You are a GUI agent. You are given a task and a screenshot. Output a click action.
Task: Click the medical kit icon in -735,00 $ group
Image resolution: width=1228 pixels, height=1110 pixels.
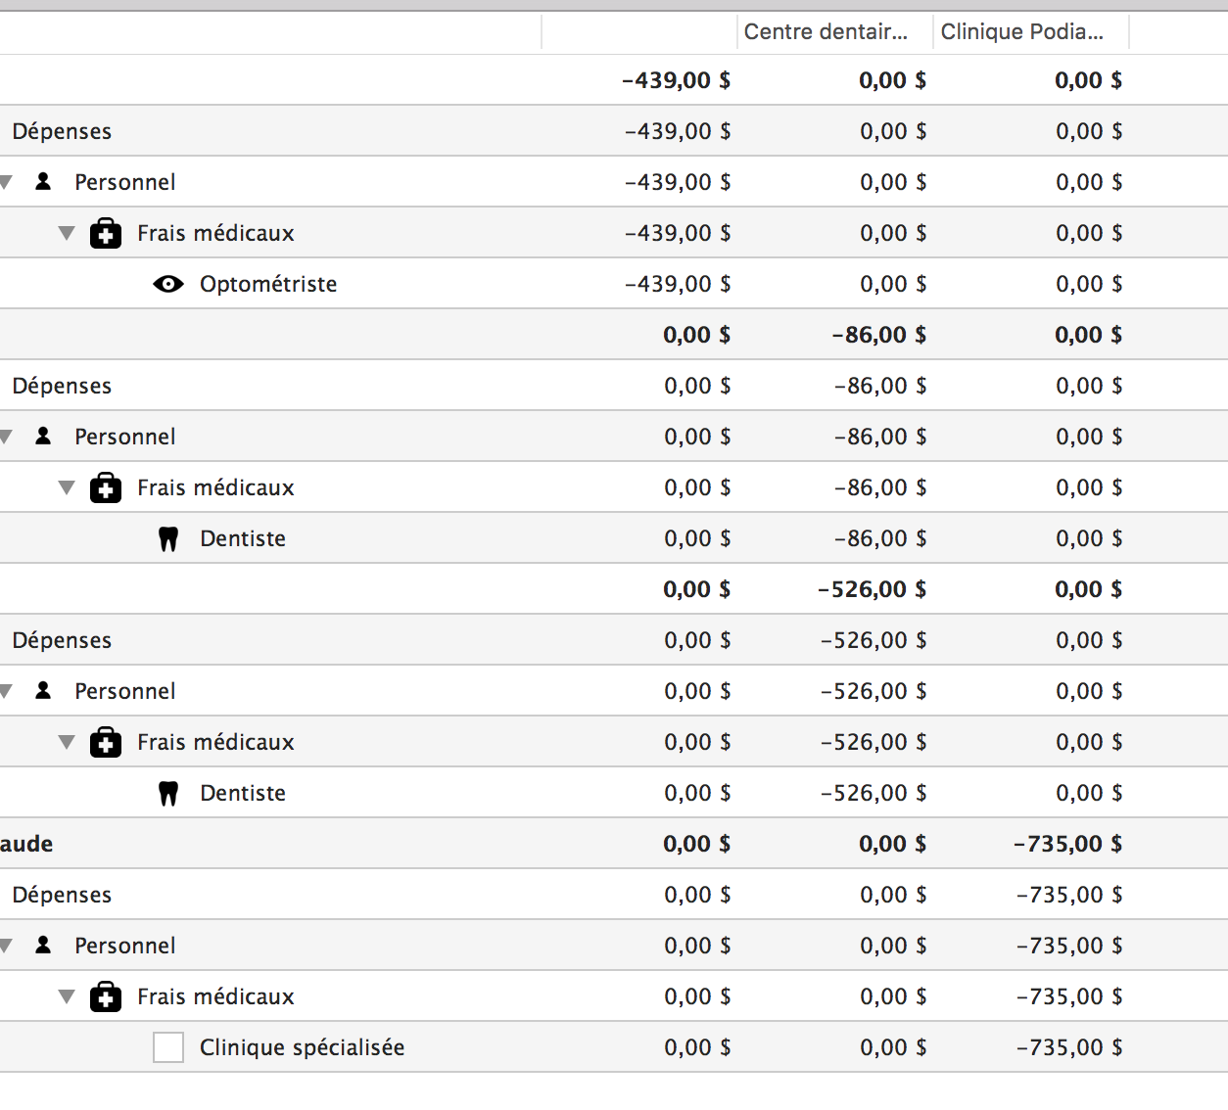[x=106, y=996]
